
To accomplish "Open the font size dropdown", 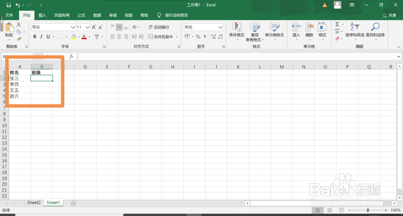I will [87, 27].
